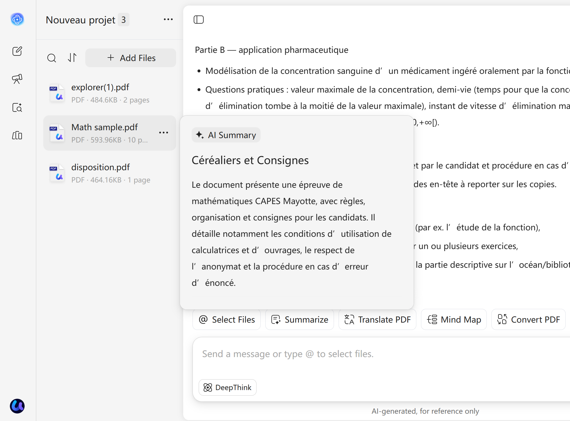Screen dimensions: 570x421
Task: Choose Translate PDF action
Action: tap(377, 320)
